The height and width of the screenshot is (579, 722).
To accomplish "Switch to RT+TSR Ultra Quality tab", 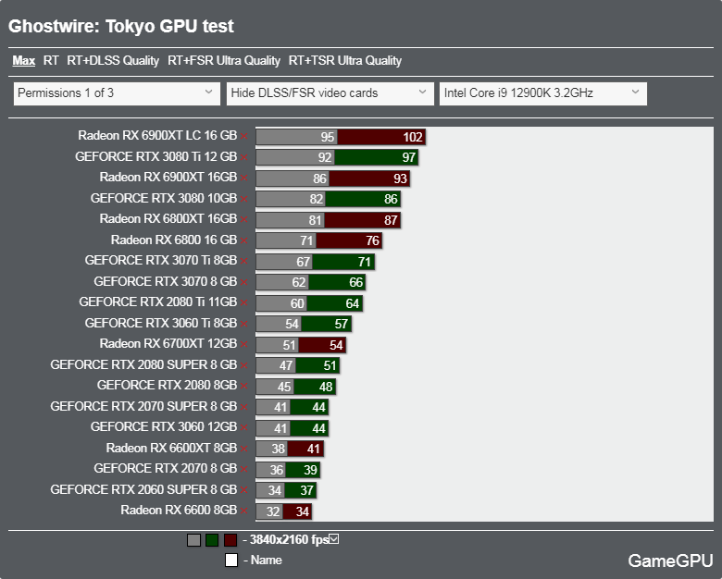I will [345, 61].
